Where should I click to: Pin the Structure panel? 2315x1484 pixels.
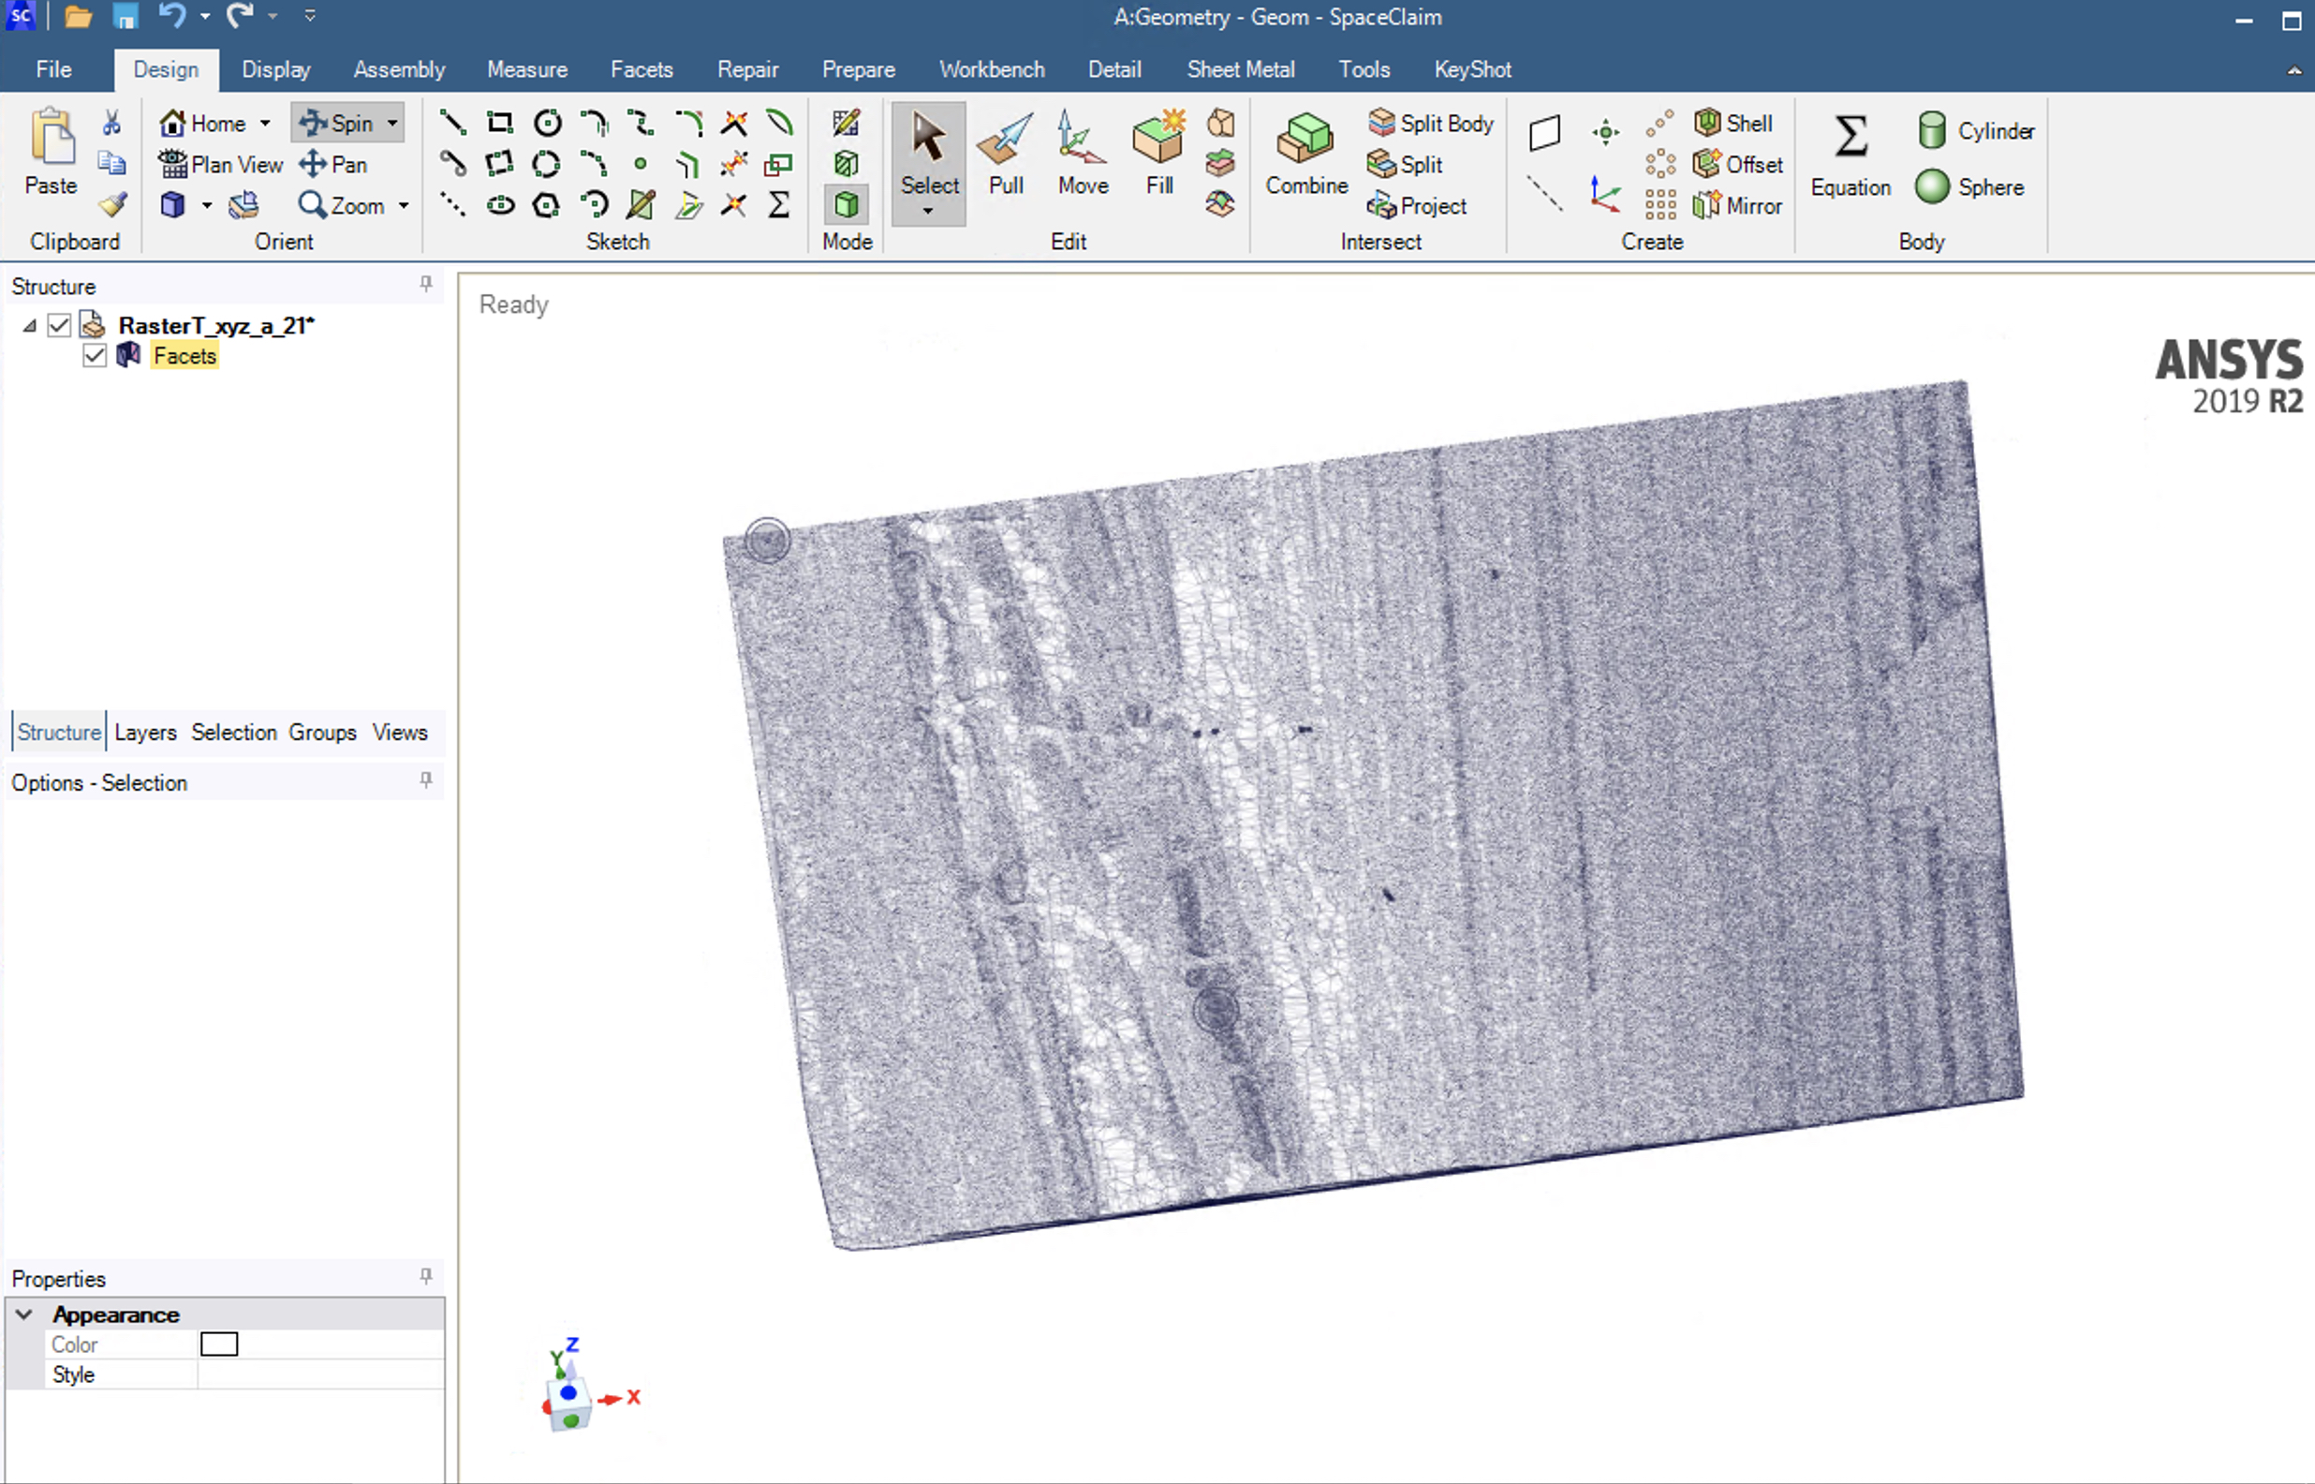pyautogui.click(x=426, y=284)
